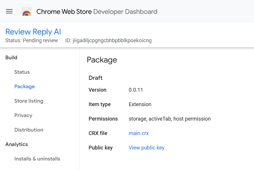Screen dimensions: 254x170
Task: Show Installs & uninstalls analytics
Action: (37, 159)
